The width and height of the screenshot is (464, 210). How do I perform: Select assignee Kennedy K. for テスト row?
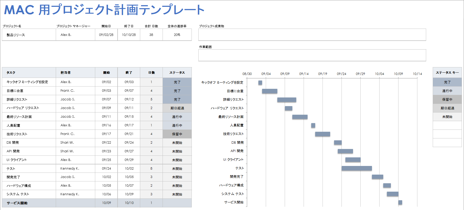pyautogui.click(x=75, y=169)
